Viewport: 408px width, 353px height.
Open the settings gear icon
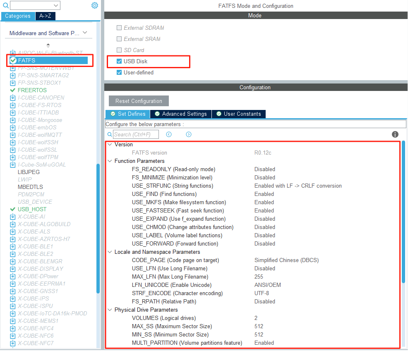[95, 5]
